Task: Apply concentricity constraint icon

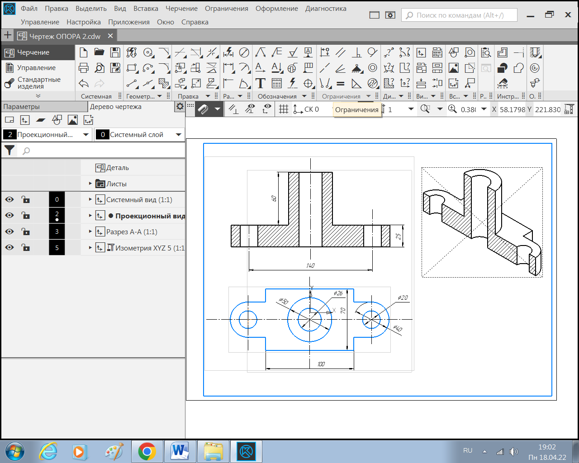Action: pyautogui.click(x=373, y=68)
